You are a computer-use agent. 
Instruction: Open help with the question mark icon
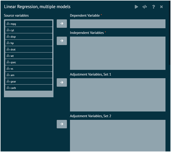pyautogui.click(x=153, y=7)
